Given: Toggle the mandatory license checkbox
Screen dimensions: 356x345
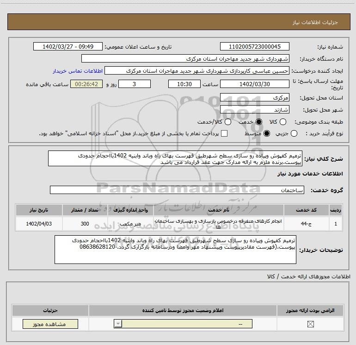Looking at the screenshot, I should point(310,324).
